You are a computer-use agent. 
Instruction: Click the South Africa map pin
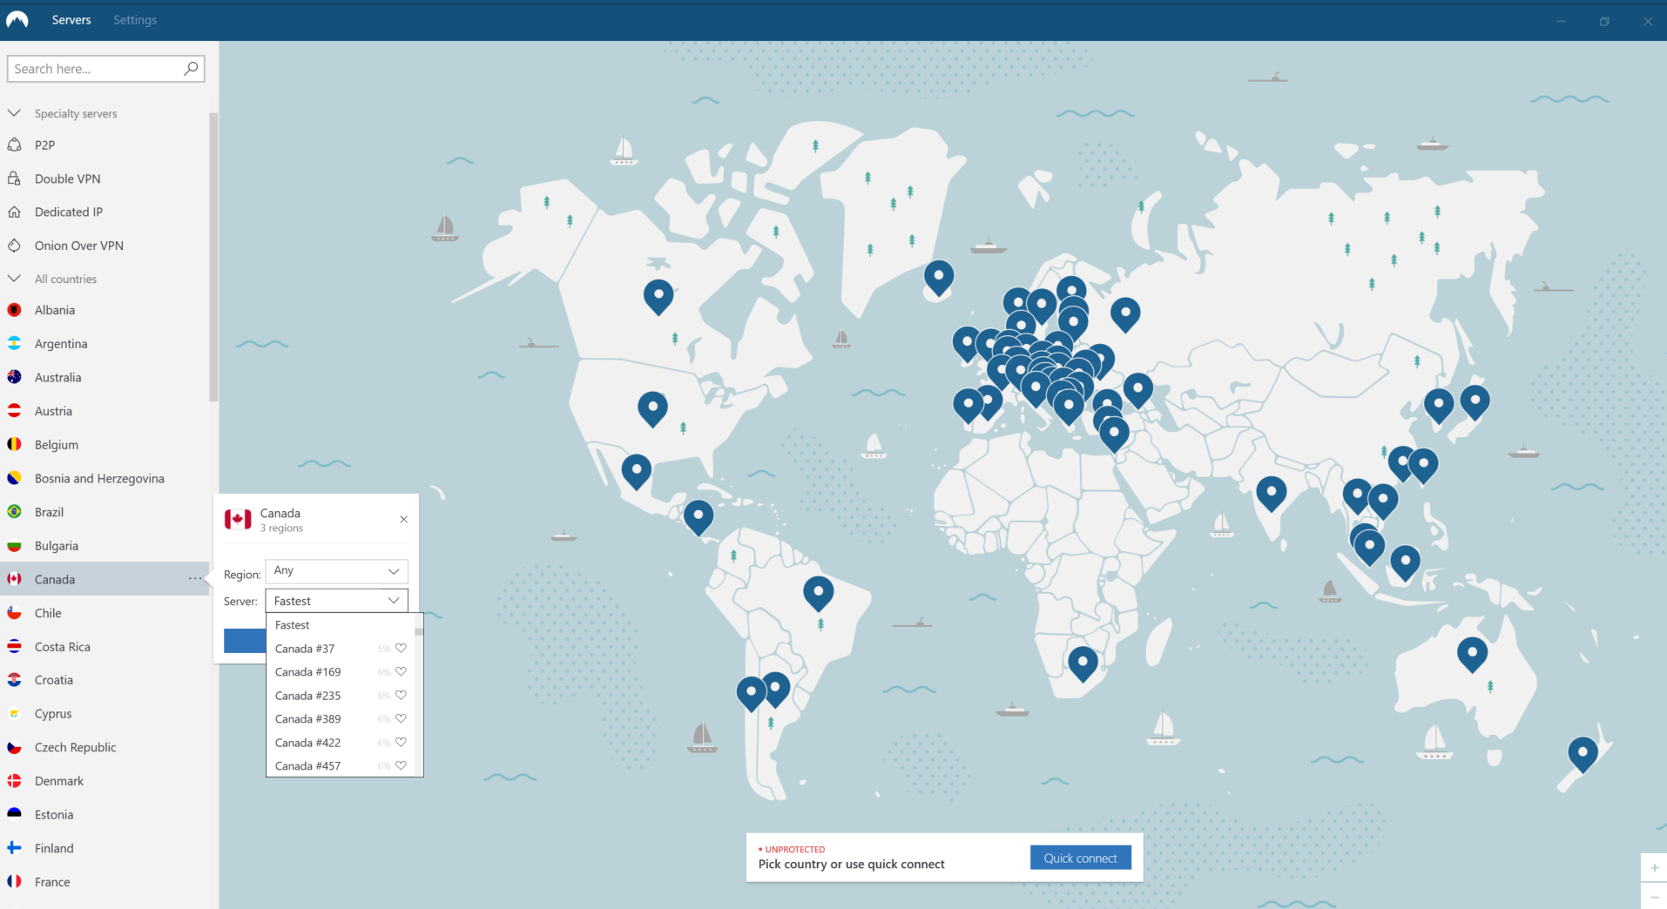[1083, 663]
